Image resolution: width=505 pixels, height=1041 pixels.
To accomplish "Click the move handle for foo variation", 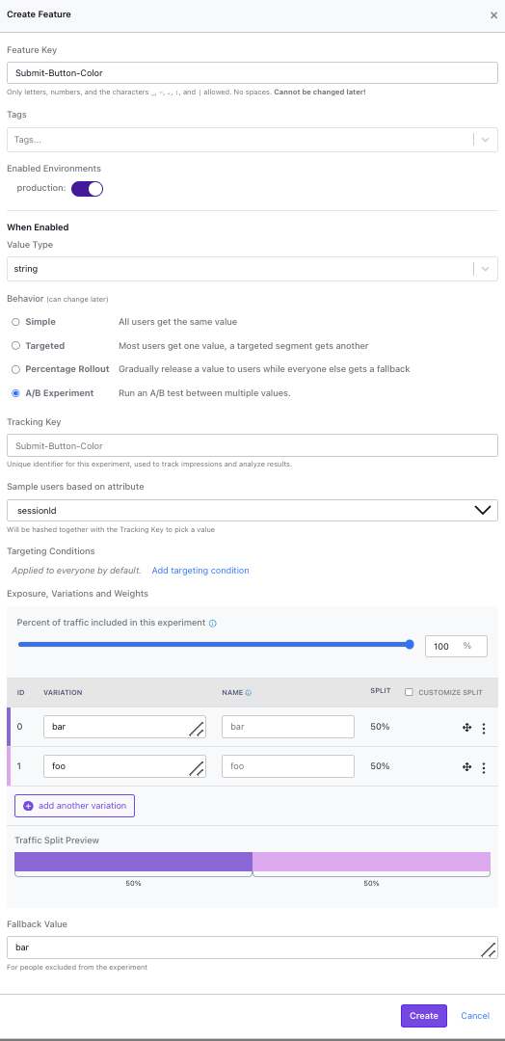I will [466, 767].
